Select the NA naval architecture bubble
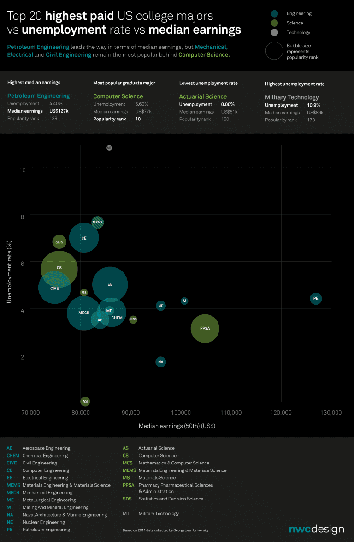The width and height of the screenshot is (354, 542). click(x=160, y=362)
